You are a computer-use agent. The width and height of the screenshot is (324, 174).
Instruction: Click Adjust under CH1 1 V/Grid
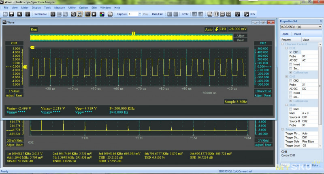coord(10,95)
